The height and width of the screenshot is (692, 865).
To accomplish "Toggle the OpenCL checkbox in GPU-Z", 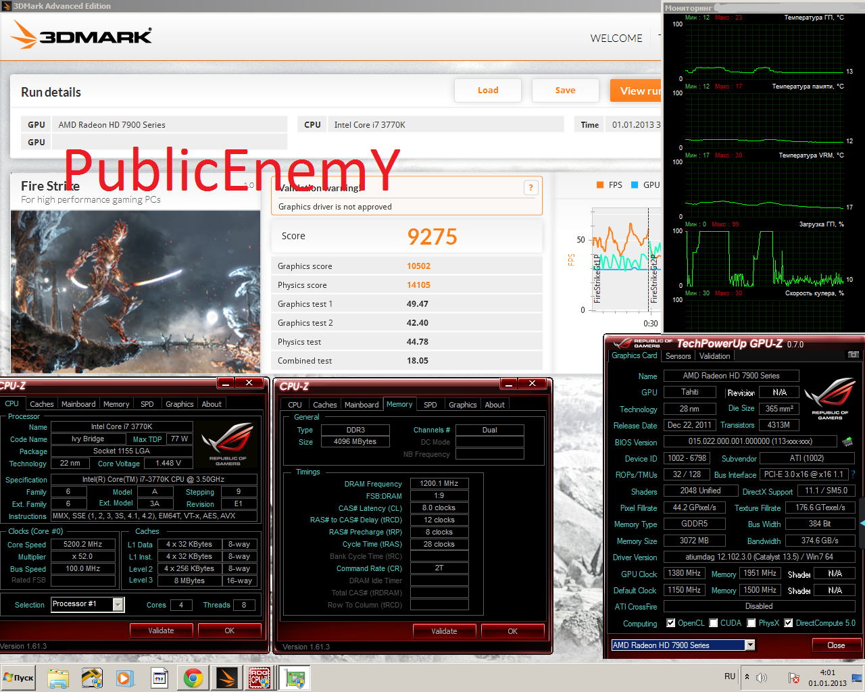I will click(671, 623).
